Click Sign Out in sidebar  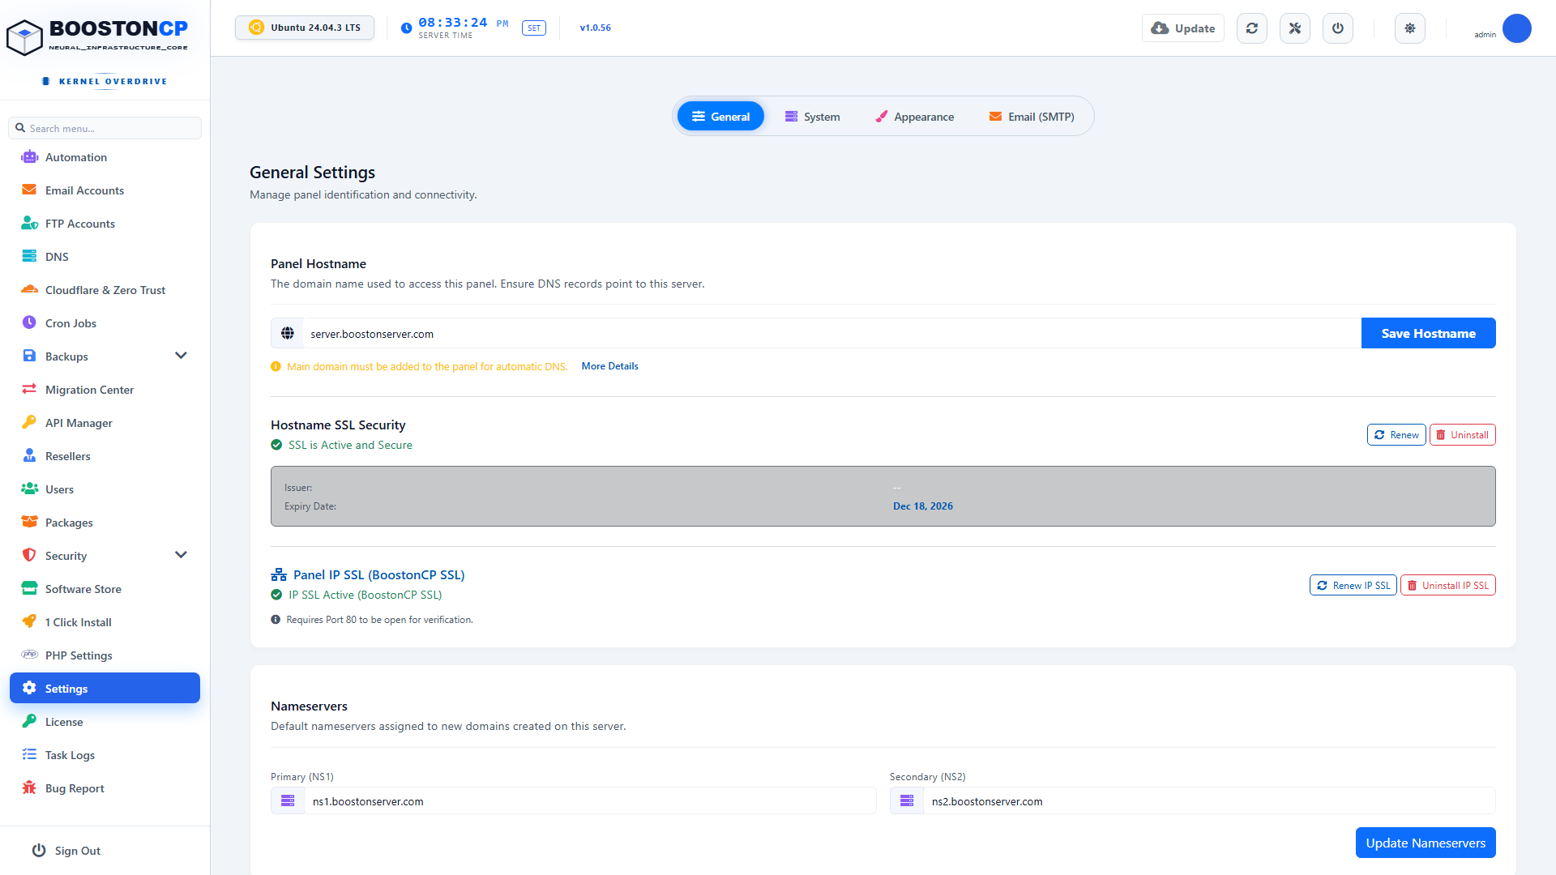[66, 851]
